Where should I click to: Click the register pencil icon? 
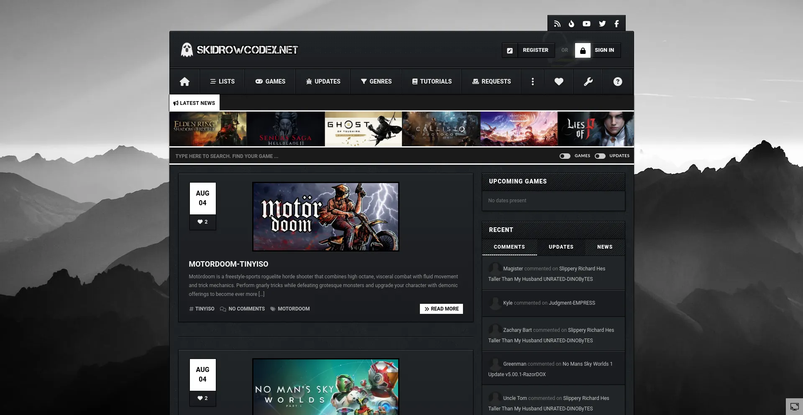point(510,50)
